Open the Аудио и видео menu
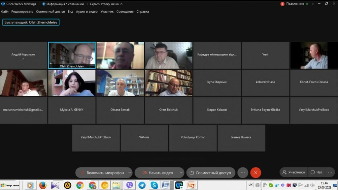The width and height of the screenshot is (338, 190). pyautogui.click(x=87, y=12)
